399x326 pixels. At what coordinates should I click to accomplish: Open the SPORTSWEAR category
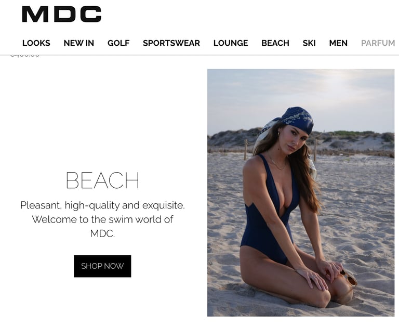[x=171, y=43]
